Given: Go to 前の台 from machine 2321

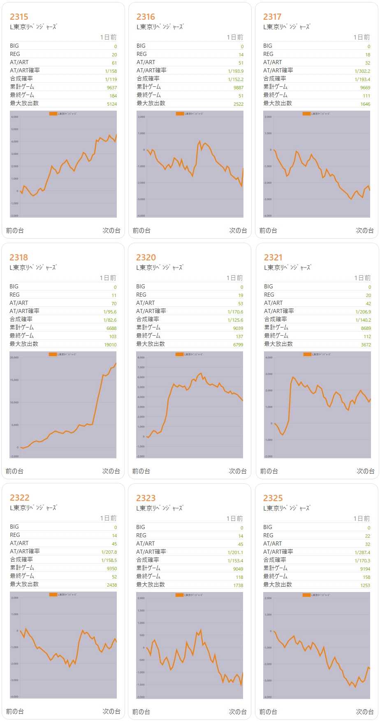Looking at the screenshot, I should pos(269,471).
